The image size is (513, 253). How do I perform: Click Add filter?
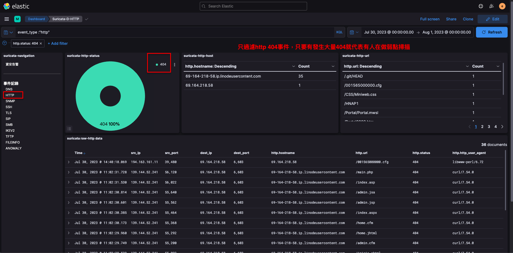point(58,43)
